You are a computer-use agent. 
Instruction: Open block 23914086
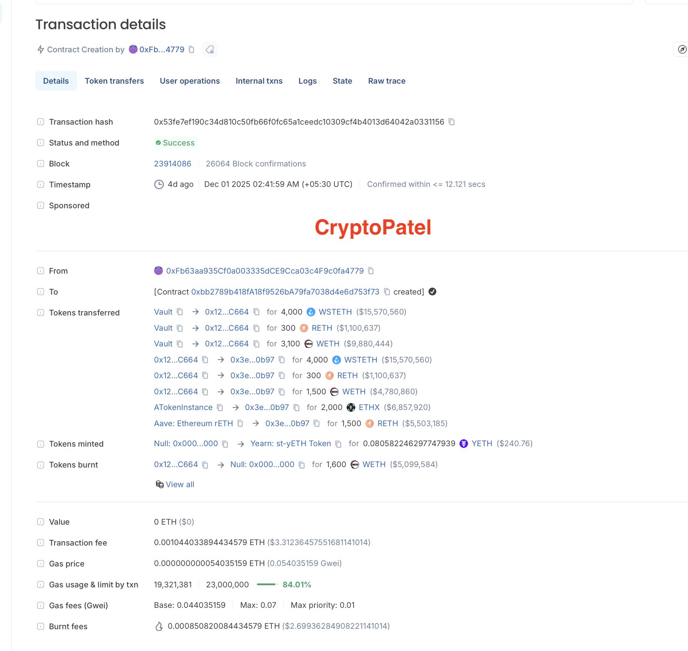(x=172, y=164)
